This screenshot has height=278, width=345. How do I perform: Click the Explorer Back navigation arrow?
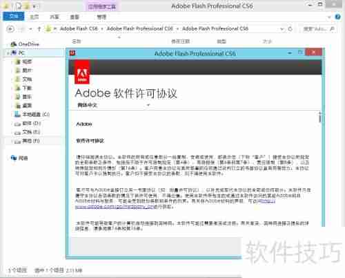(10, 29)
